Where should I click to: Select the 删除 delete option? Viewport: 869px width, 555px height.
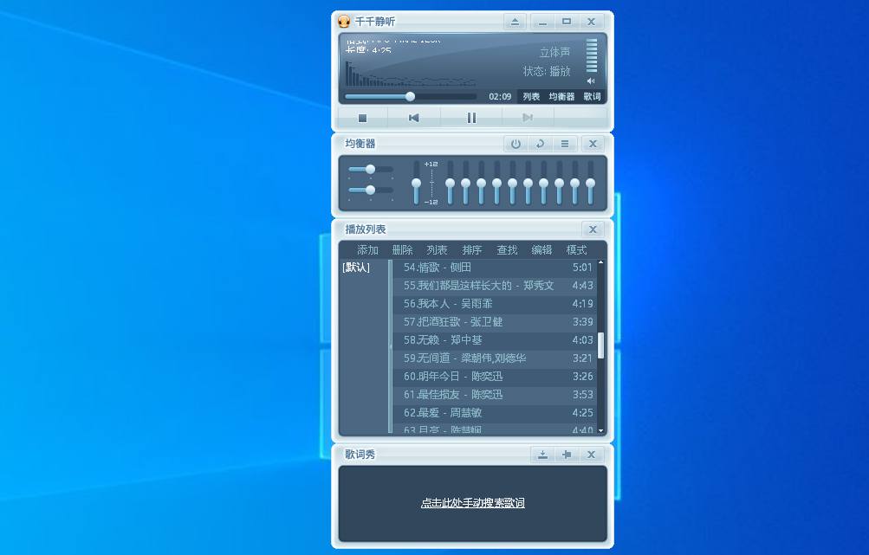[402, 249]
